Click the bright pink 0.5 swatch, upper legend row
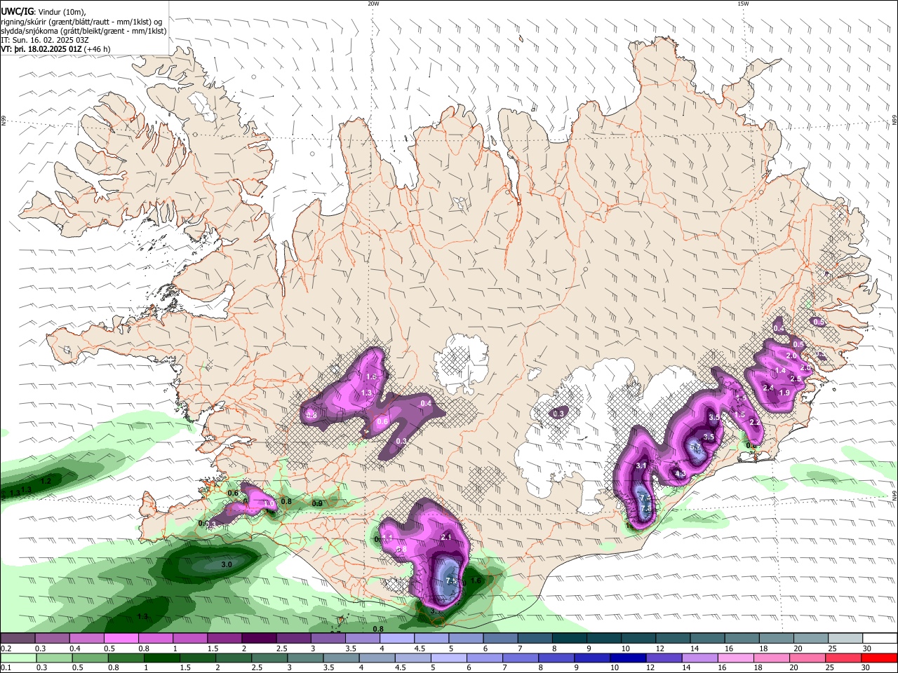The height and width of the screenshot is (673, 898). pos(120,639)
